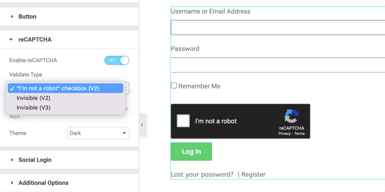The height and width of the screenshot is (192, 385).
Task: Click the reCAPTCHA logo icon
Action: 291,116
